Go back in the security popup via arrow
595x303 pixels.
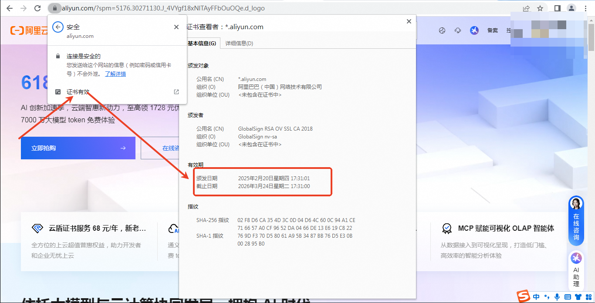tap(58, 27)
